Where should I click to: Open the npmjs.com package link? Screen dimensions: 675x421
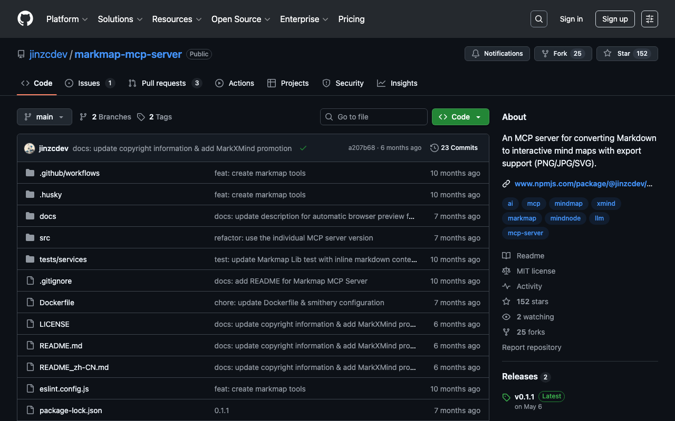(x=583, y=184)
